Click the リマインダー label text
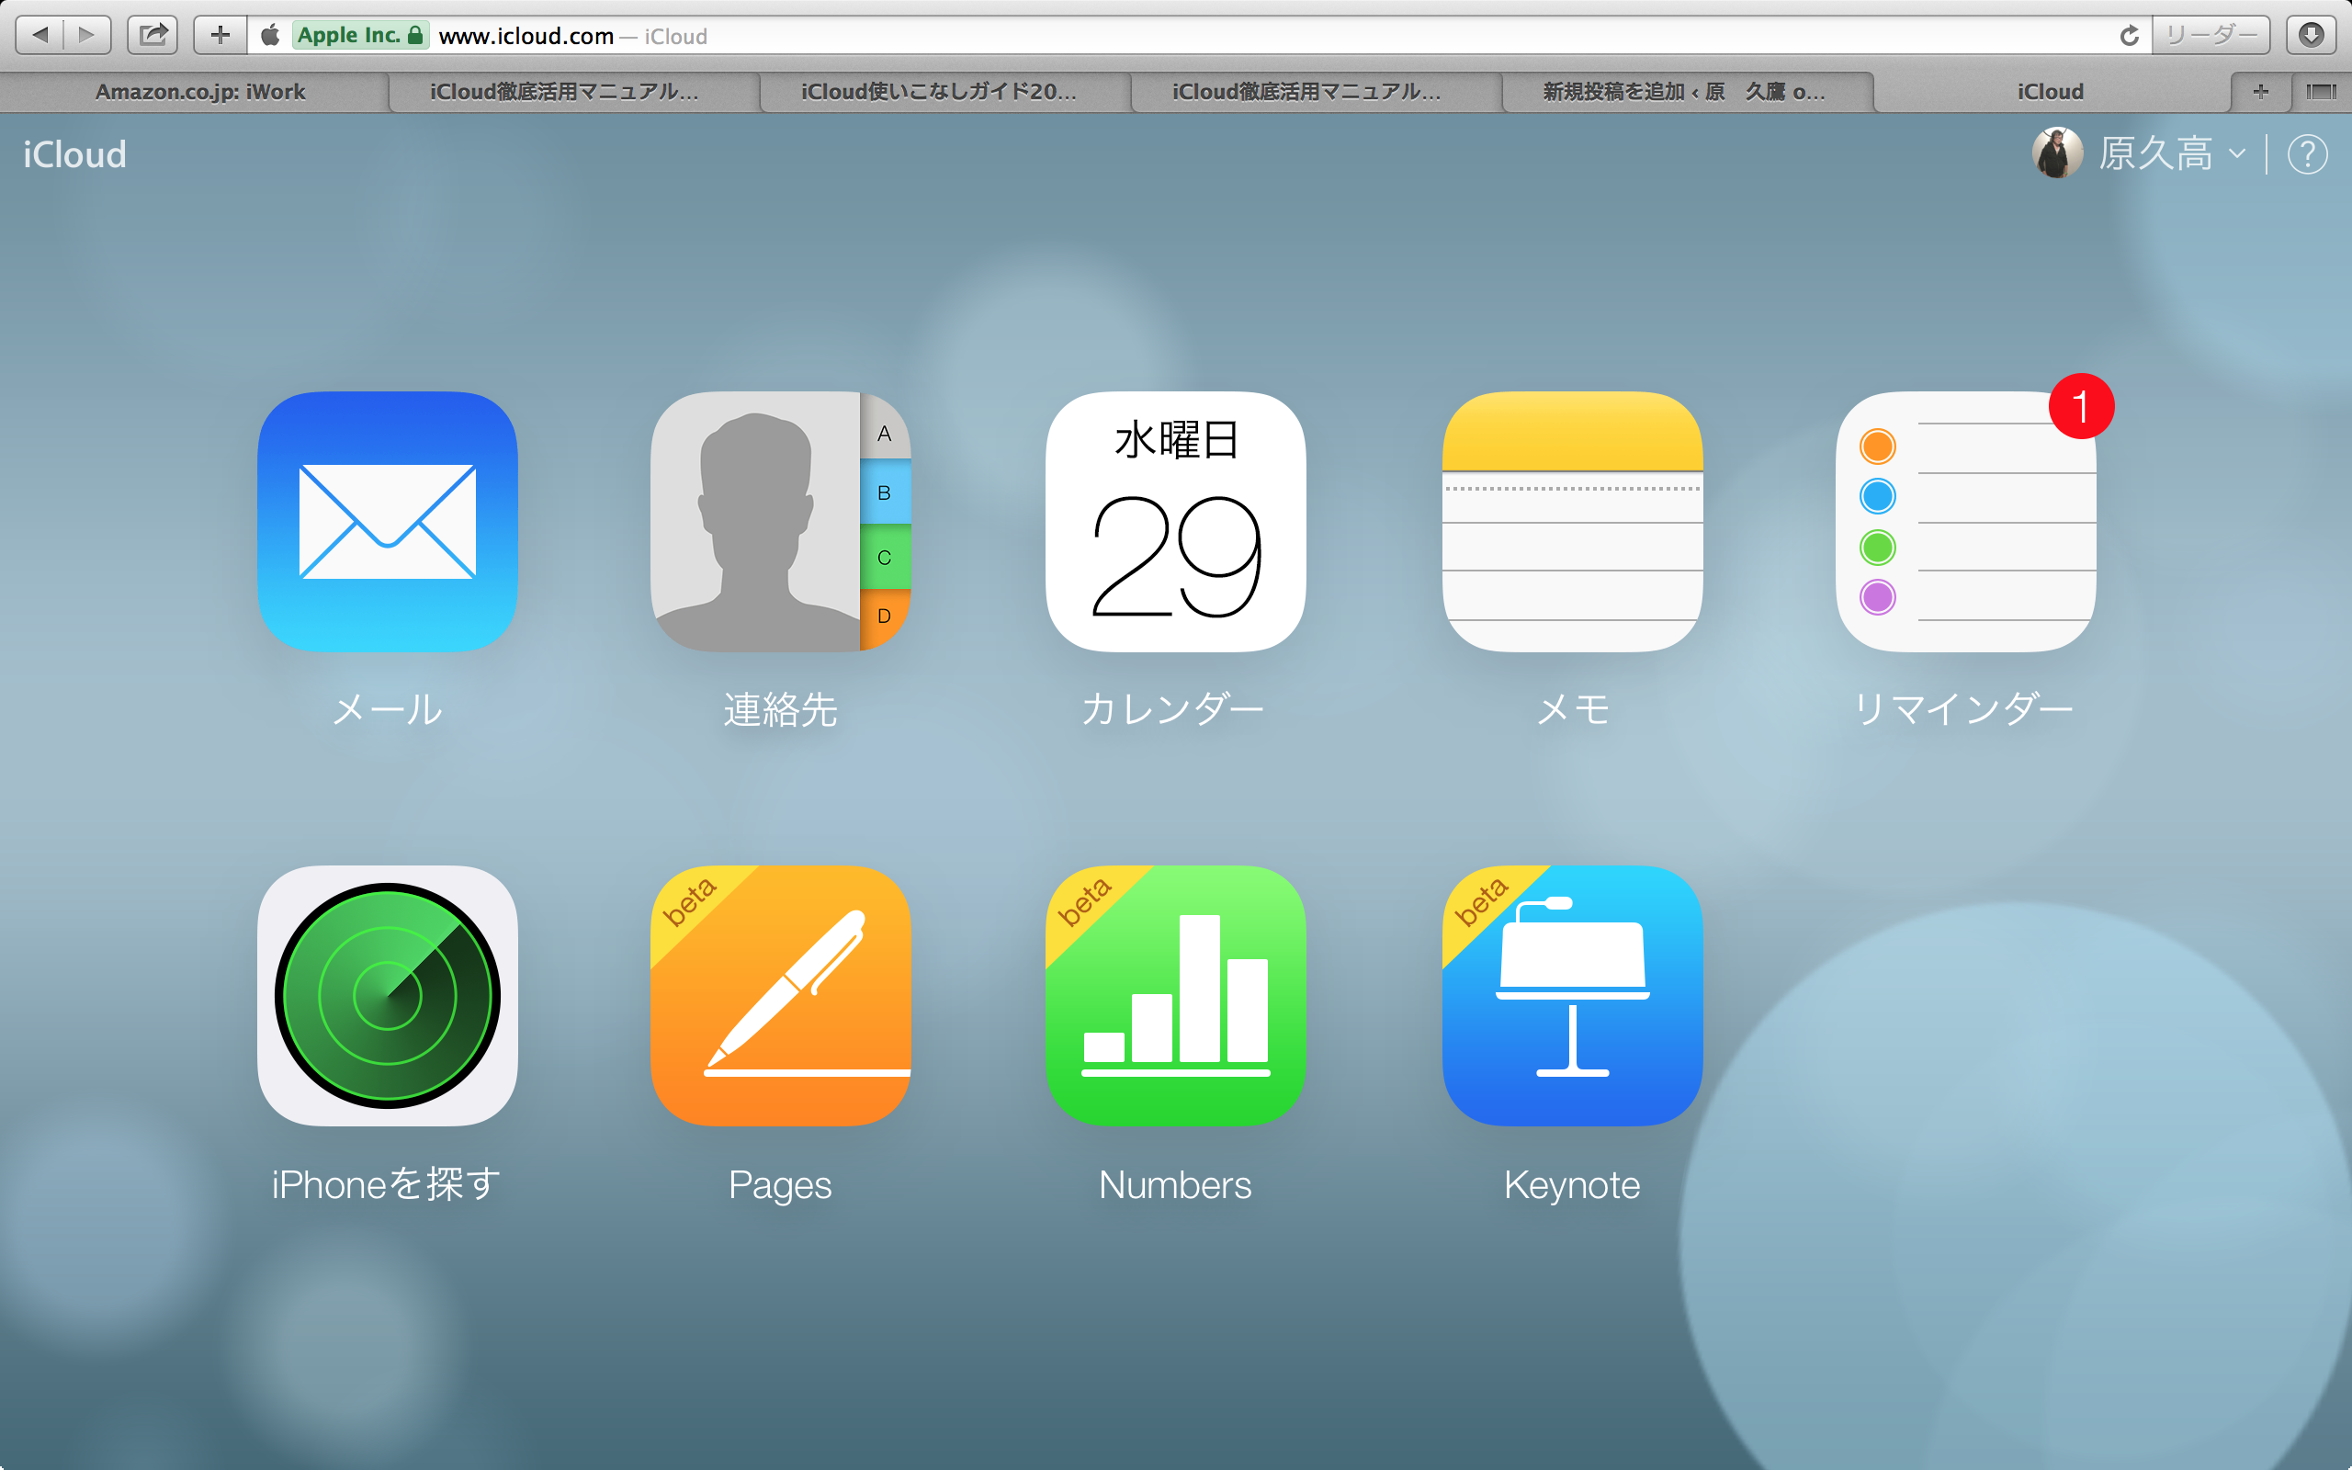The image size is (2352, 1470). [1964, 709]
